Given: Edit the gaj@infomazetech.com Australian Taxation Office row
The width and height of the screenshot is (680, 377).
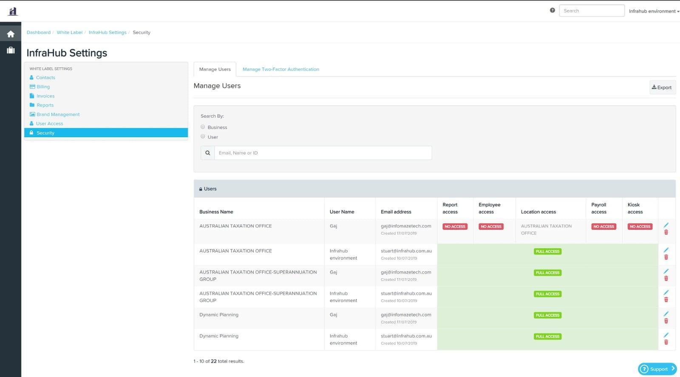Looking at the screenshot, I should pos(666,225).
